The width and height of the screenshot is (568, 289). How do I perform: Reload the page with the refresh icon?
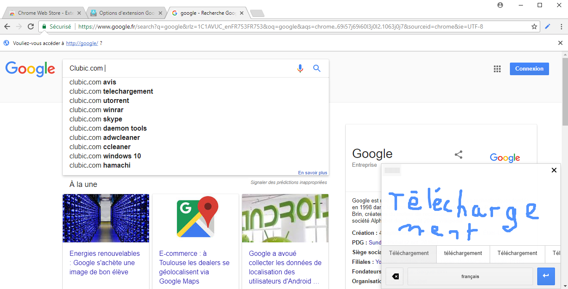31,26
